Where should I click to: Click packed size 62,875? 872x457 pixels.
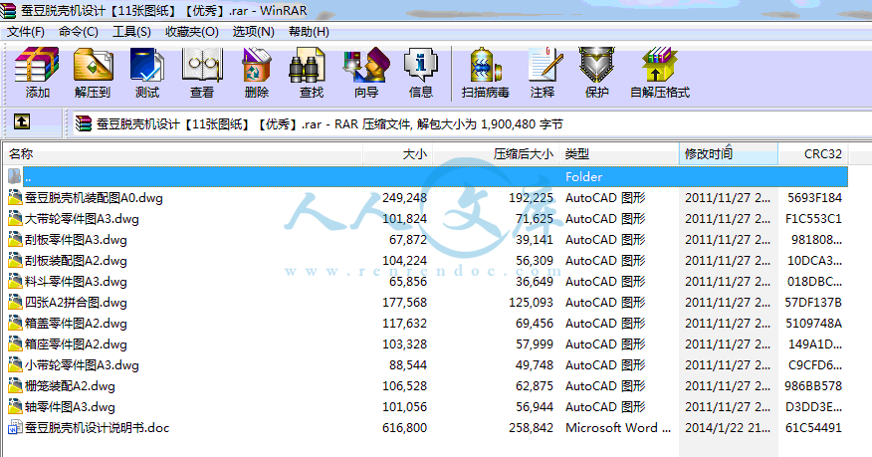pyautogui.click(x=534, y=386)
